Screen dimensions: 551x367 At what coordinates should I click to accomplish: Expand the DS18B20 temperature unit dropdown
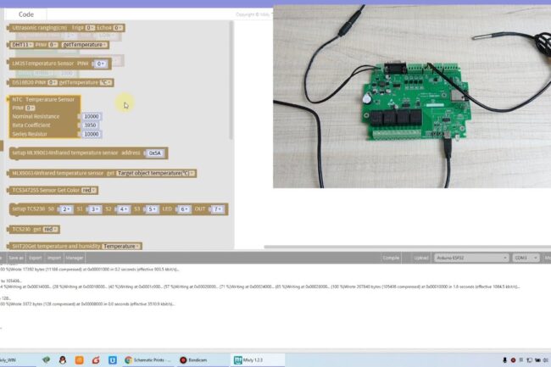[x=106, y=82]
